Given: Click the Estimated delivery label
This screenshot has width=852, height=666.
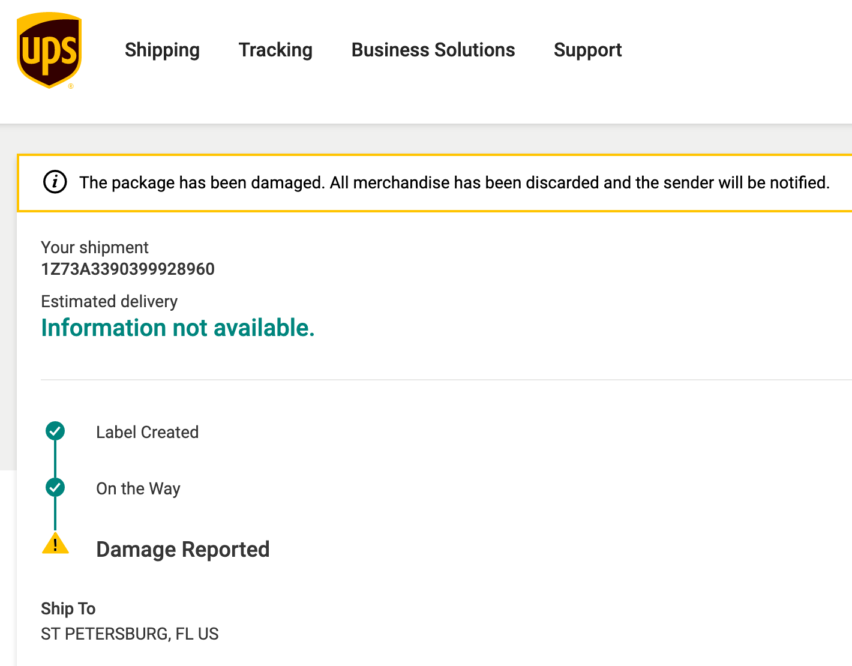Looking at the screenshot, I should coord(109,301).
